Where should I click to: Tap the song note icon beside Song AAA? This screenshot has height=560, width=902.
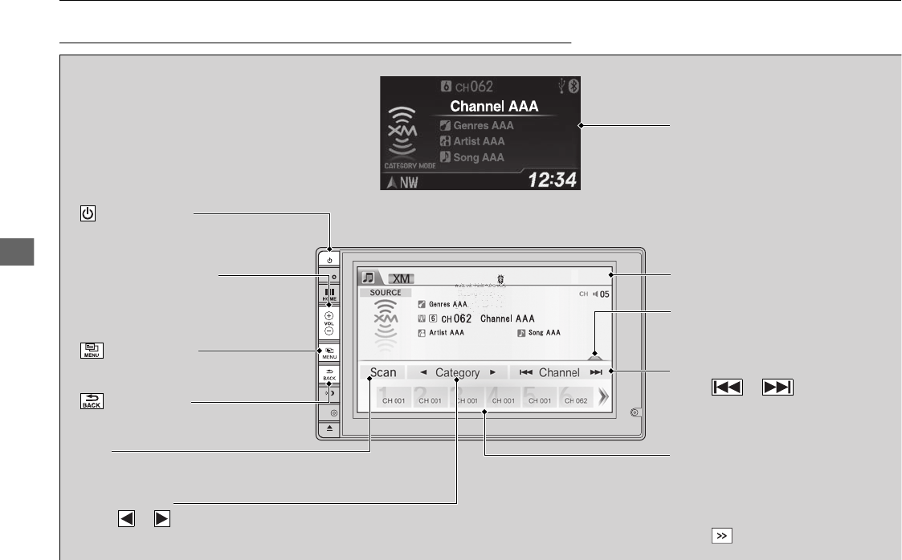click(521, 333)
